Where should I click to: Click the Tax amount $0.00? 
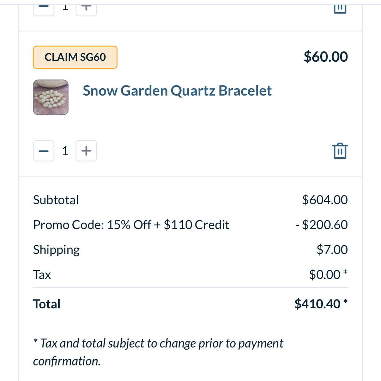pos(325,274)
